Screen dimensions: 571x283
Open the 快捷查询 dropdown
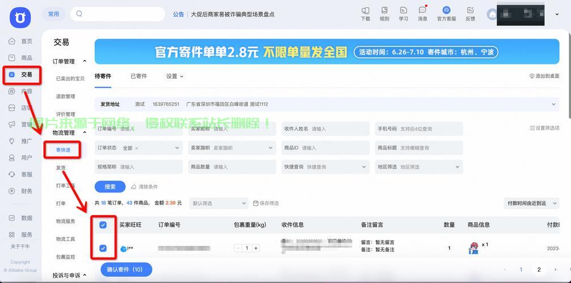click(326, 167)
